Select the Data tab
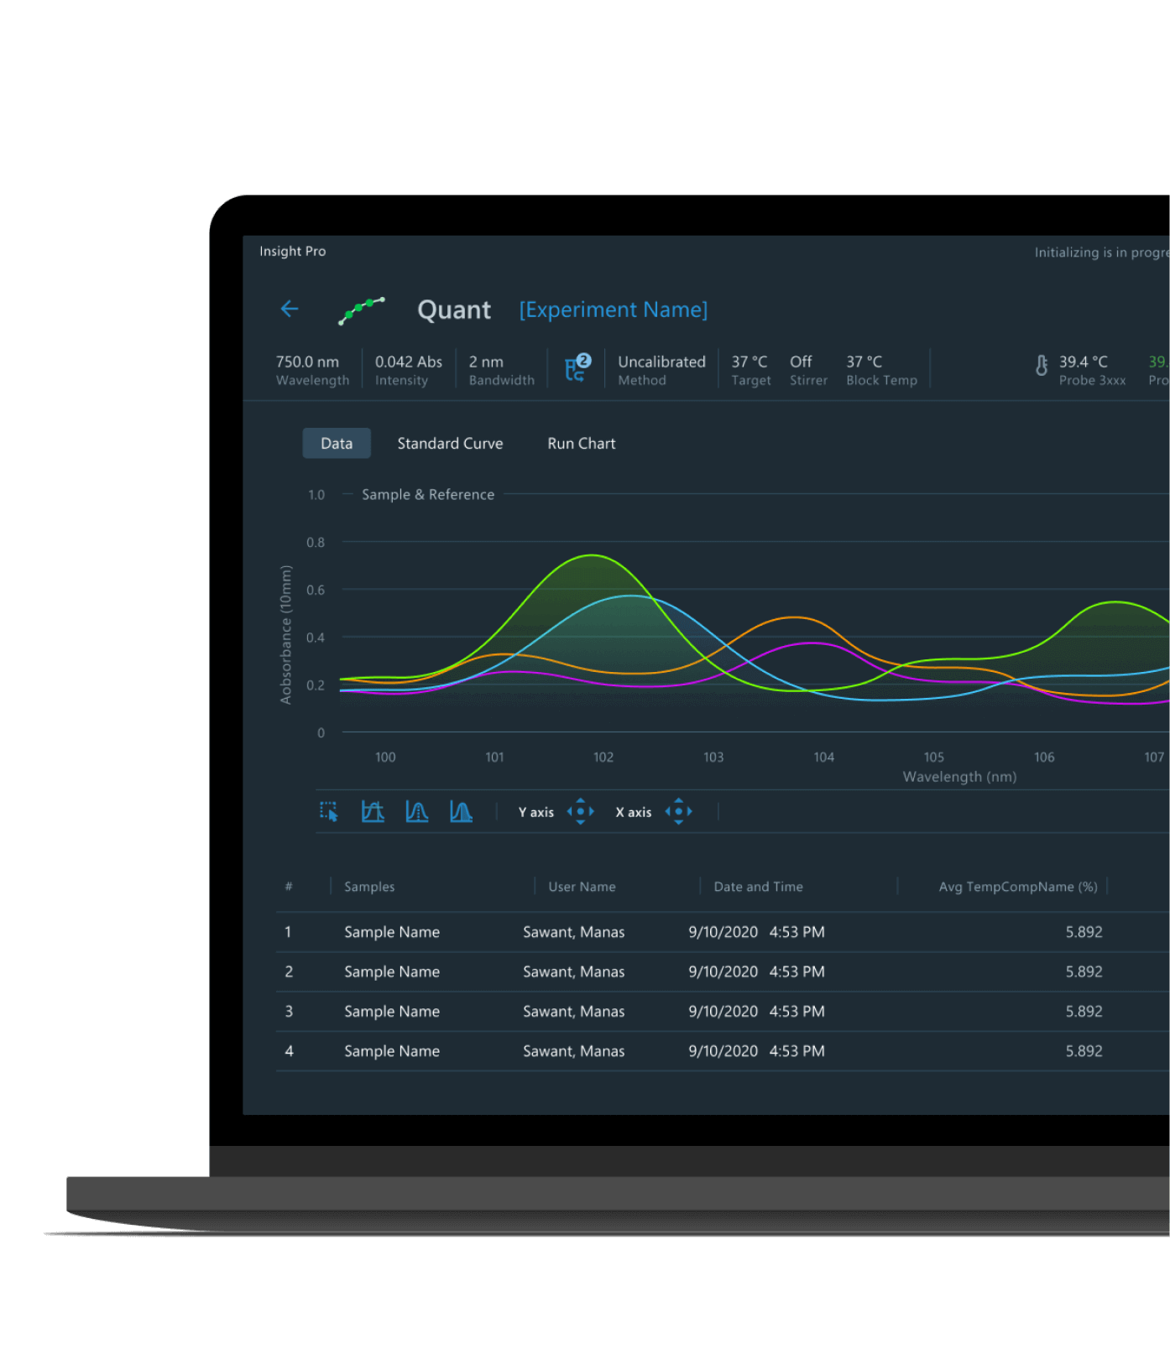 337,444
